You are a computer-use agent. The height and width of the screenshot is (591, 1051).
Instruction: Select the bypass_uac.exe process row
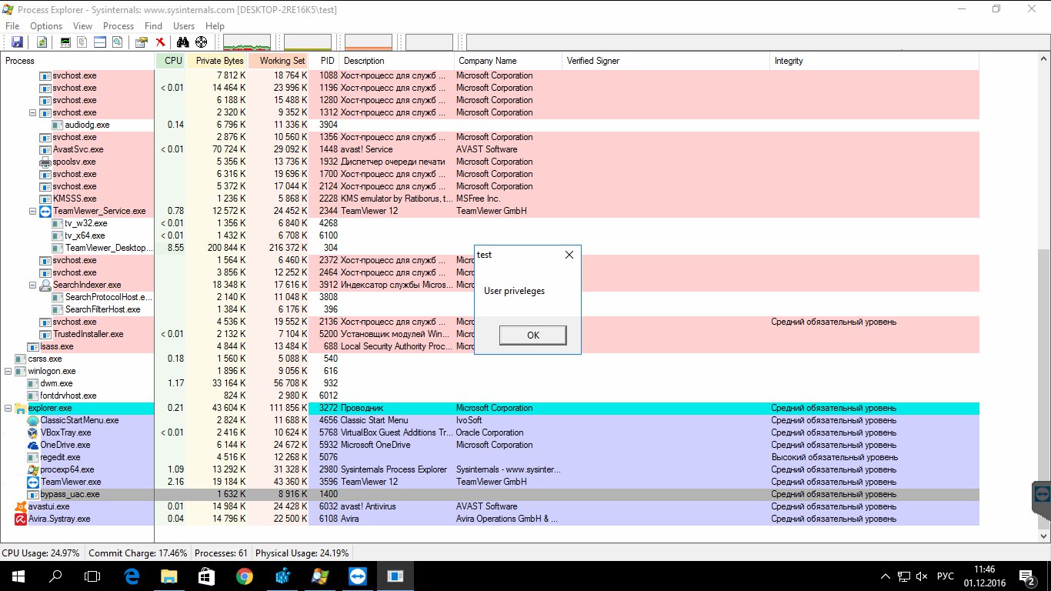pyautogui.click(x=489, y=494)
